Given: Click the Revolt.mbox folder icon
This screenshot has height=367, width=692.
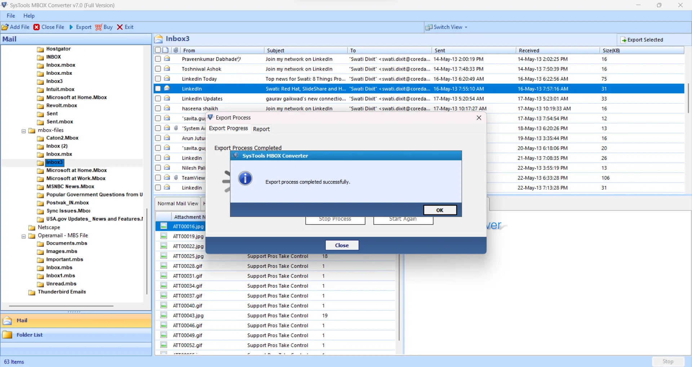Looking at the screenshot, I should click(41, 106).
